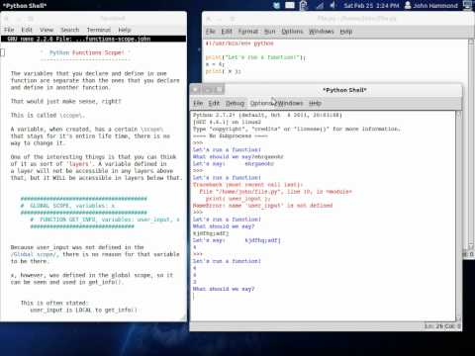Click the *Python Shell* title in the top panel
The image size is (475, 356).
[x=25, y=6]
